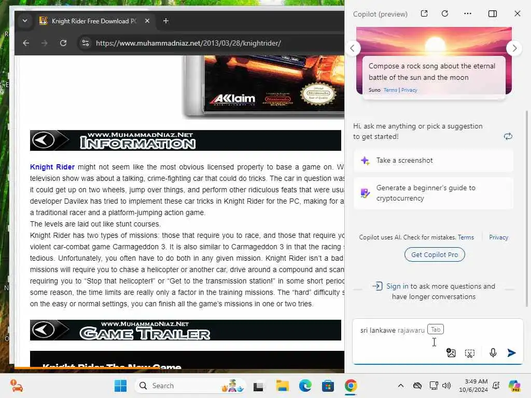The width and height of the screenshot is (531, 398).
Task: Open Suno Privacy link
Action: point(409,90)
